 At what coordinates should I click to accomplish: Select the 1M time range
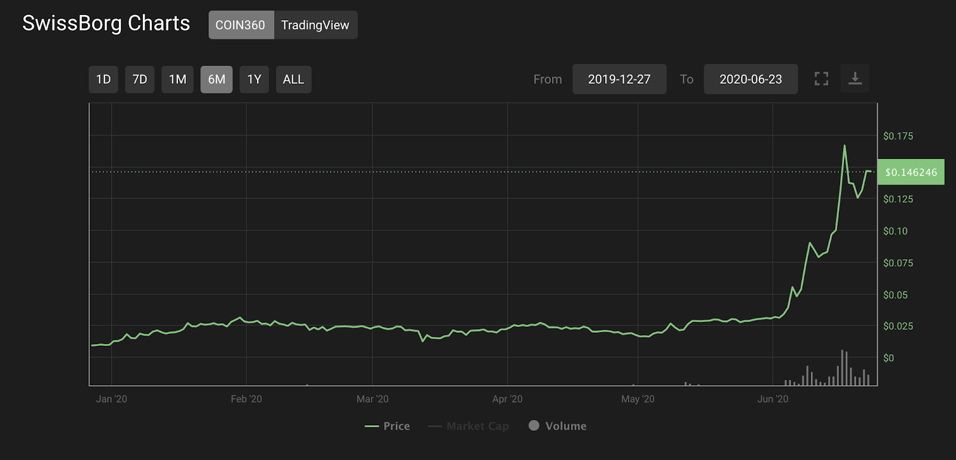tap(177, 79)
